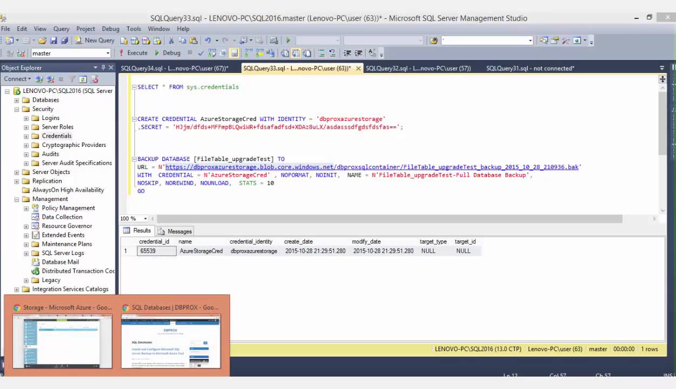Click the Cut scissors icon
Screen dimensions: 676x389
click(171, 41)
